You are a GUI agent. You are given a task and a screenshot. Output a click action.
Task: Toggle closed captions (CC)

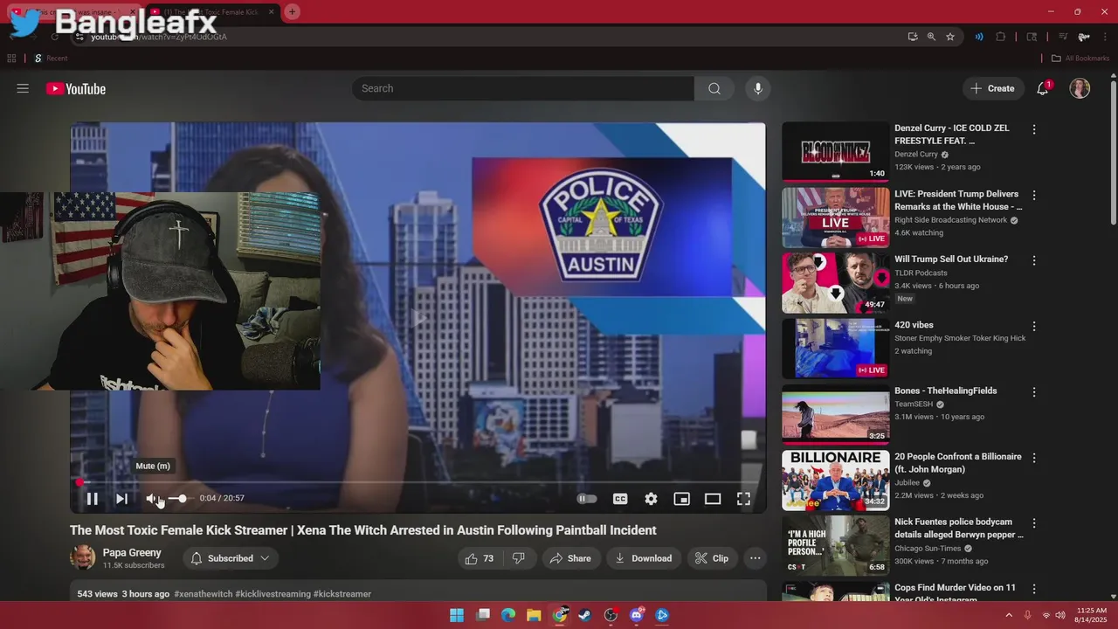coord(620,499)
